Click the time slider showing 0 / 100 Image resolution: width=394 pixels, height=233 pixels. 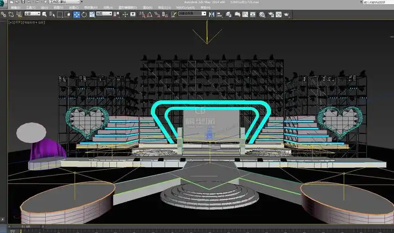[25, 226]
